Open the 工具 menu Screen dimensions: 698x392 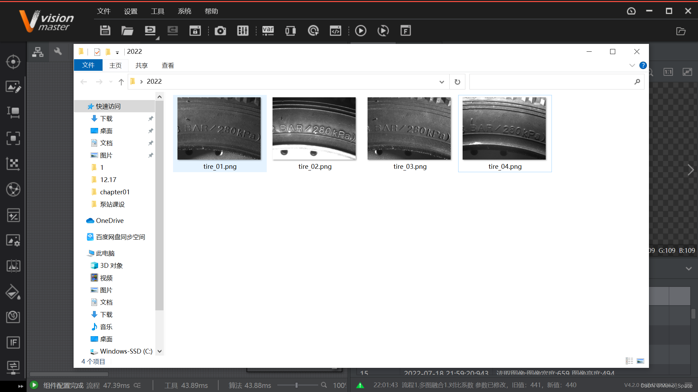click(x=157, y=11)
